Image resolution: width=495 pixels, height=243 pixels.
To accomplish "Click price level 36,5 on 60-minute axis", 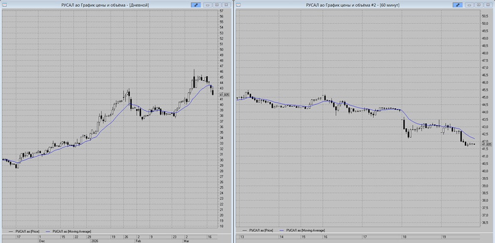I will [485, 223].
